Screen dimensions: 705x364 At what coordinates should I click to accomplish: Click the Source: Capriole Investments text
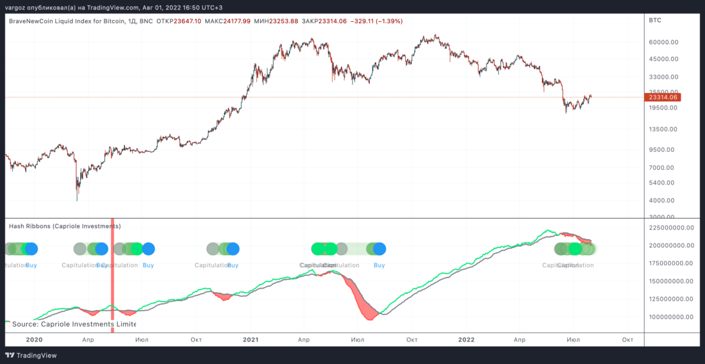(x=74, y=324)
